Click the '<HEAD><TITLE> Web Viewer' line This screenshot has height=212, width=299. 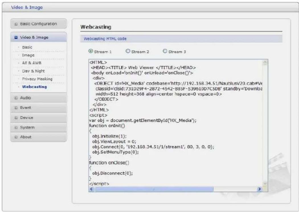click(x=143, y=67)
